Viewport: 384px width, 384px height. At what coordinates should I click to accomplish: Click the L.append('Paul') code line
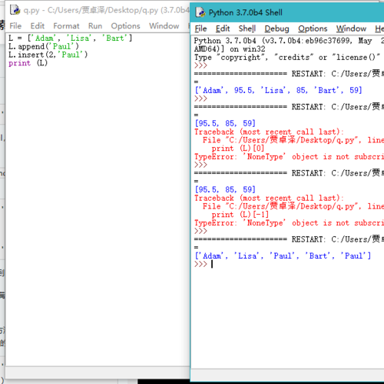click(44, 46)
